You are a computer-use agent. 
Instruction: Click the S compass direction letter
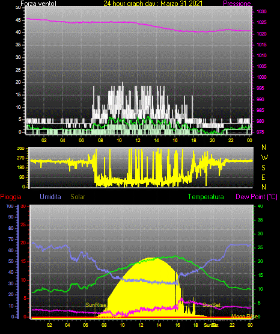(263, 168)
